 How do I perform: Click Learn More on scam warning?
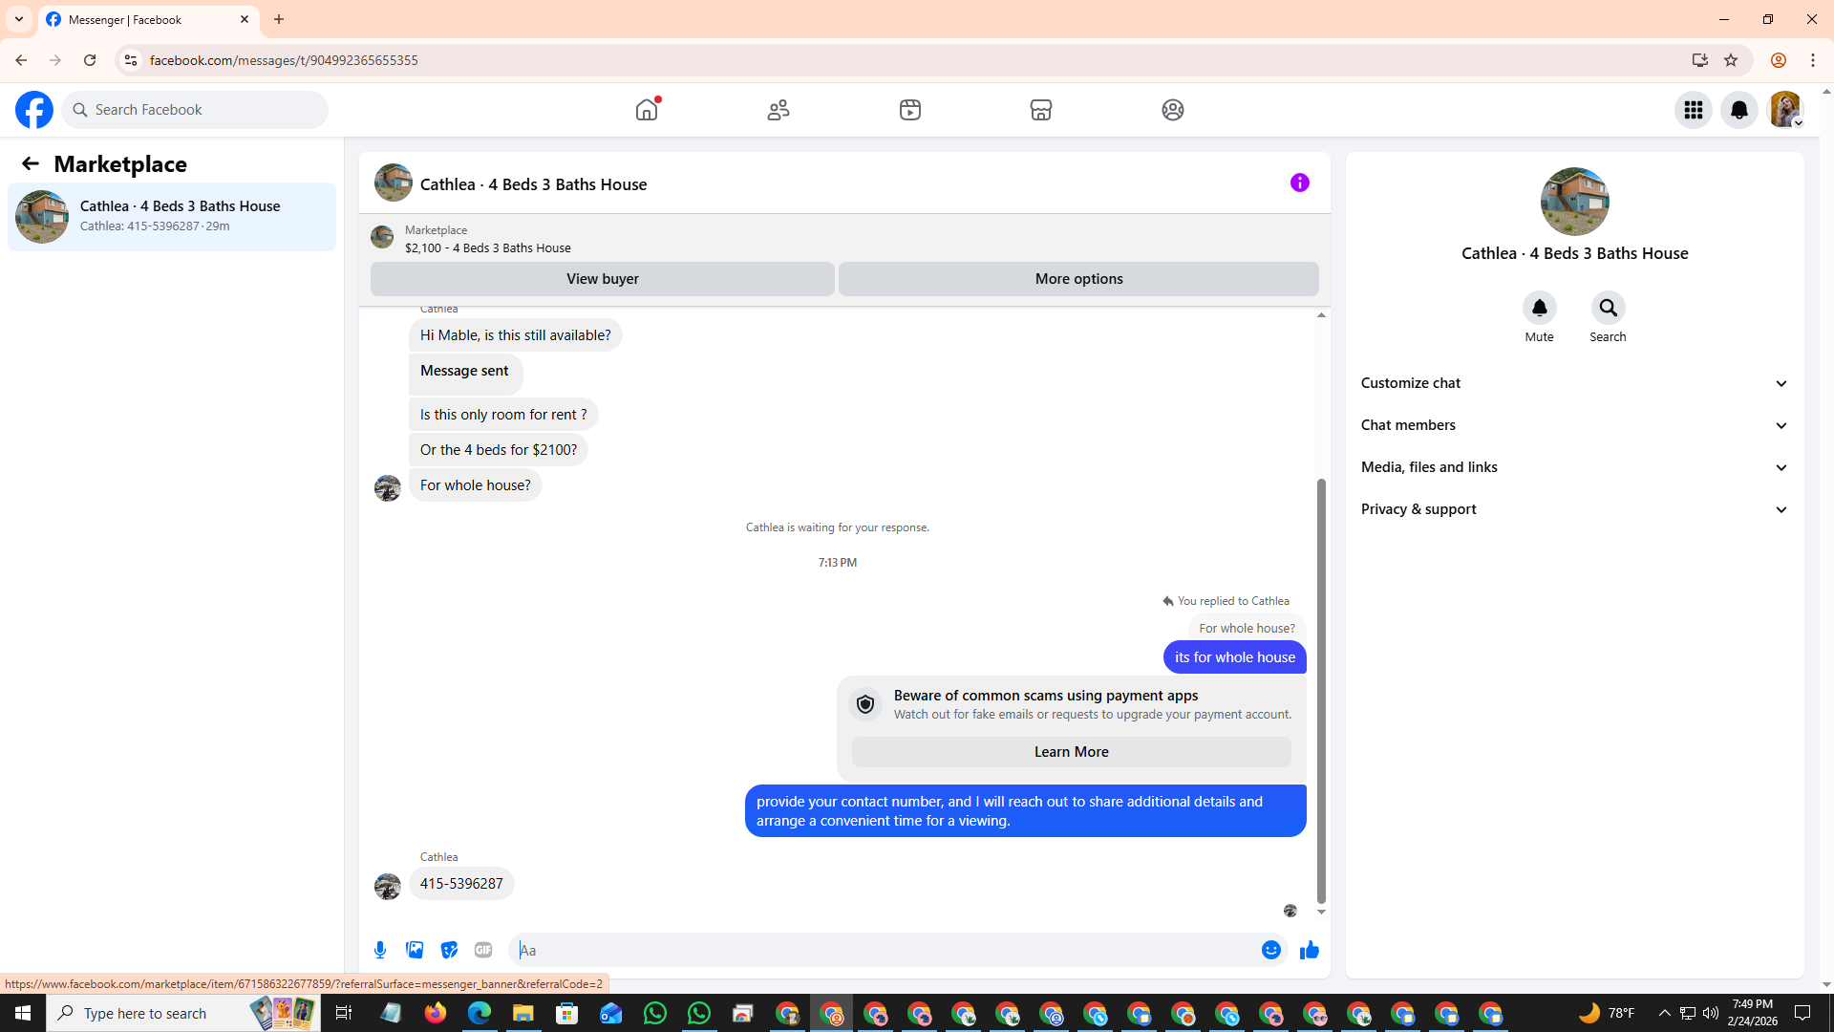point(1071,752)
